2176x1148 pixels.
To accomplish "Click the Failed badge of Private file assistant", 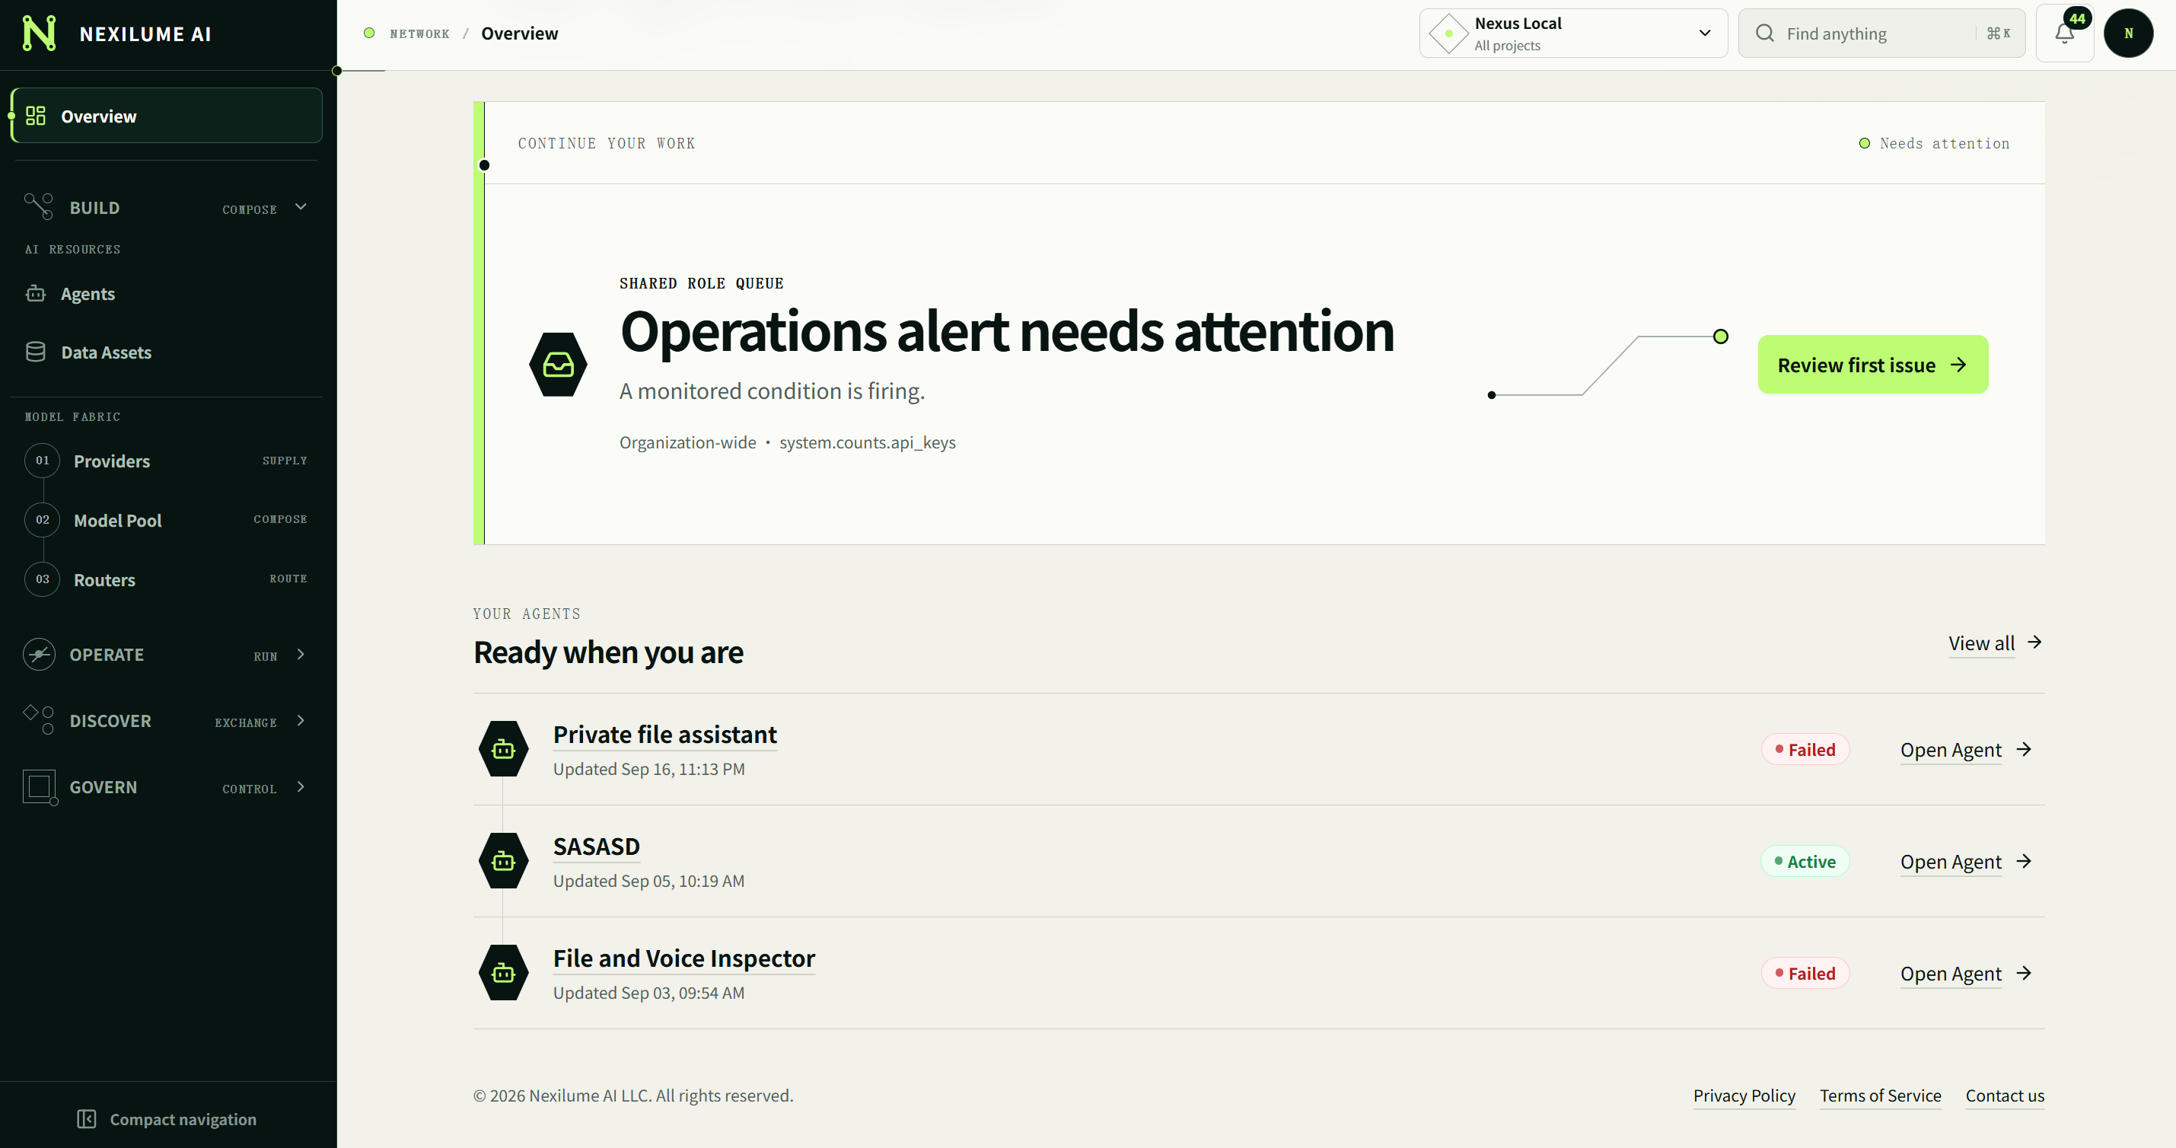I will (x=1805, y=750).
